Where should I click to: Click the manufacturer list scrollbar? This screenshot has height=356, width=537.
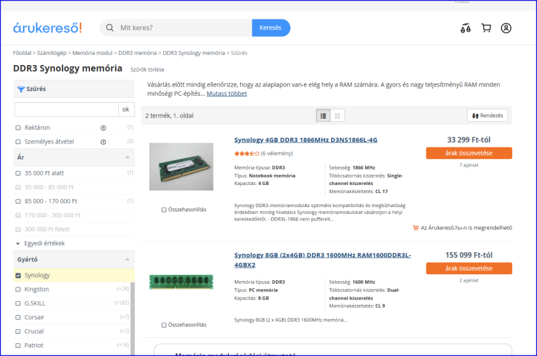pyautogui.click(x=132, y=318)
